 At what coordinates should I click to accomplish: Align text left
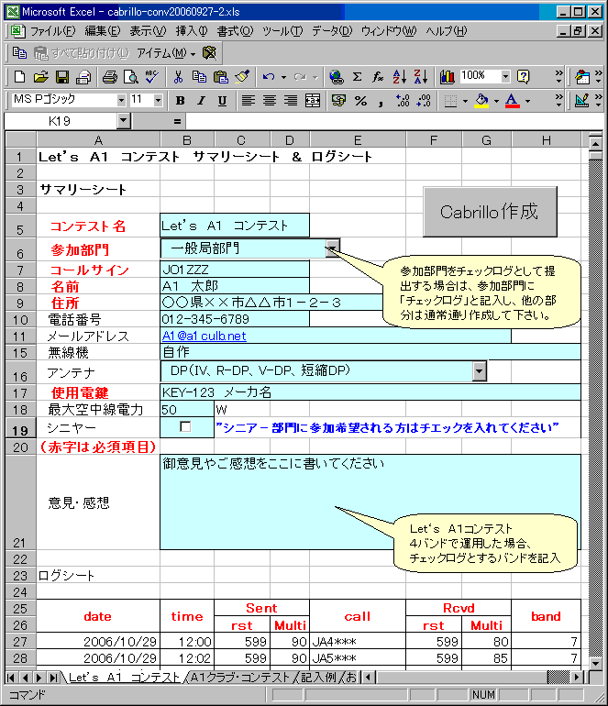coord(249,101)
